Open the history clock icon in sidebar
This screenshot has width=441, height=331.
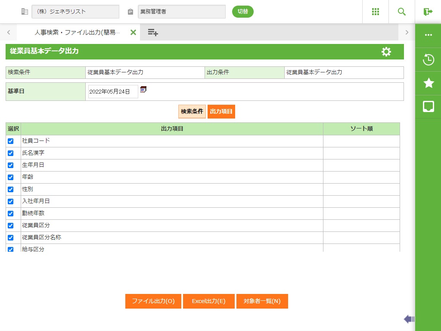[x=429, y=59]
